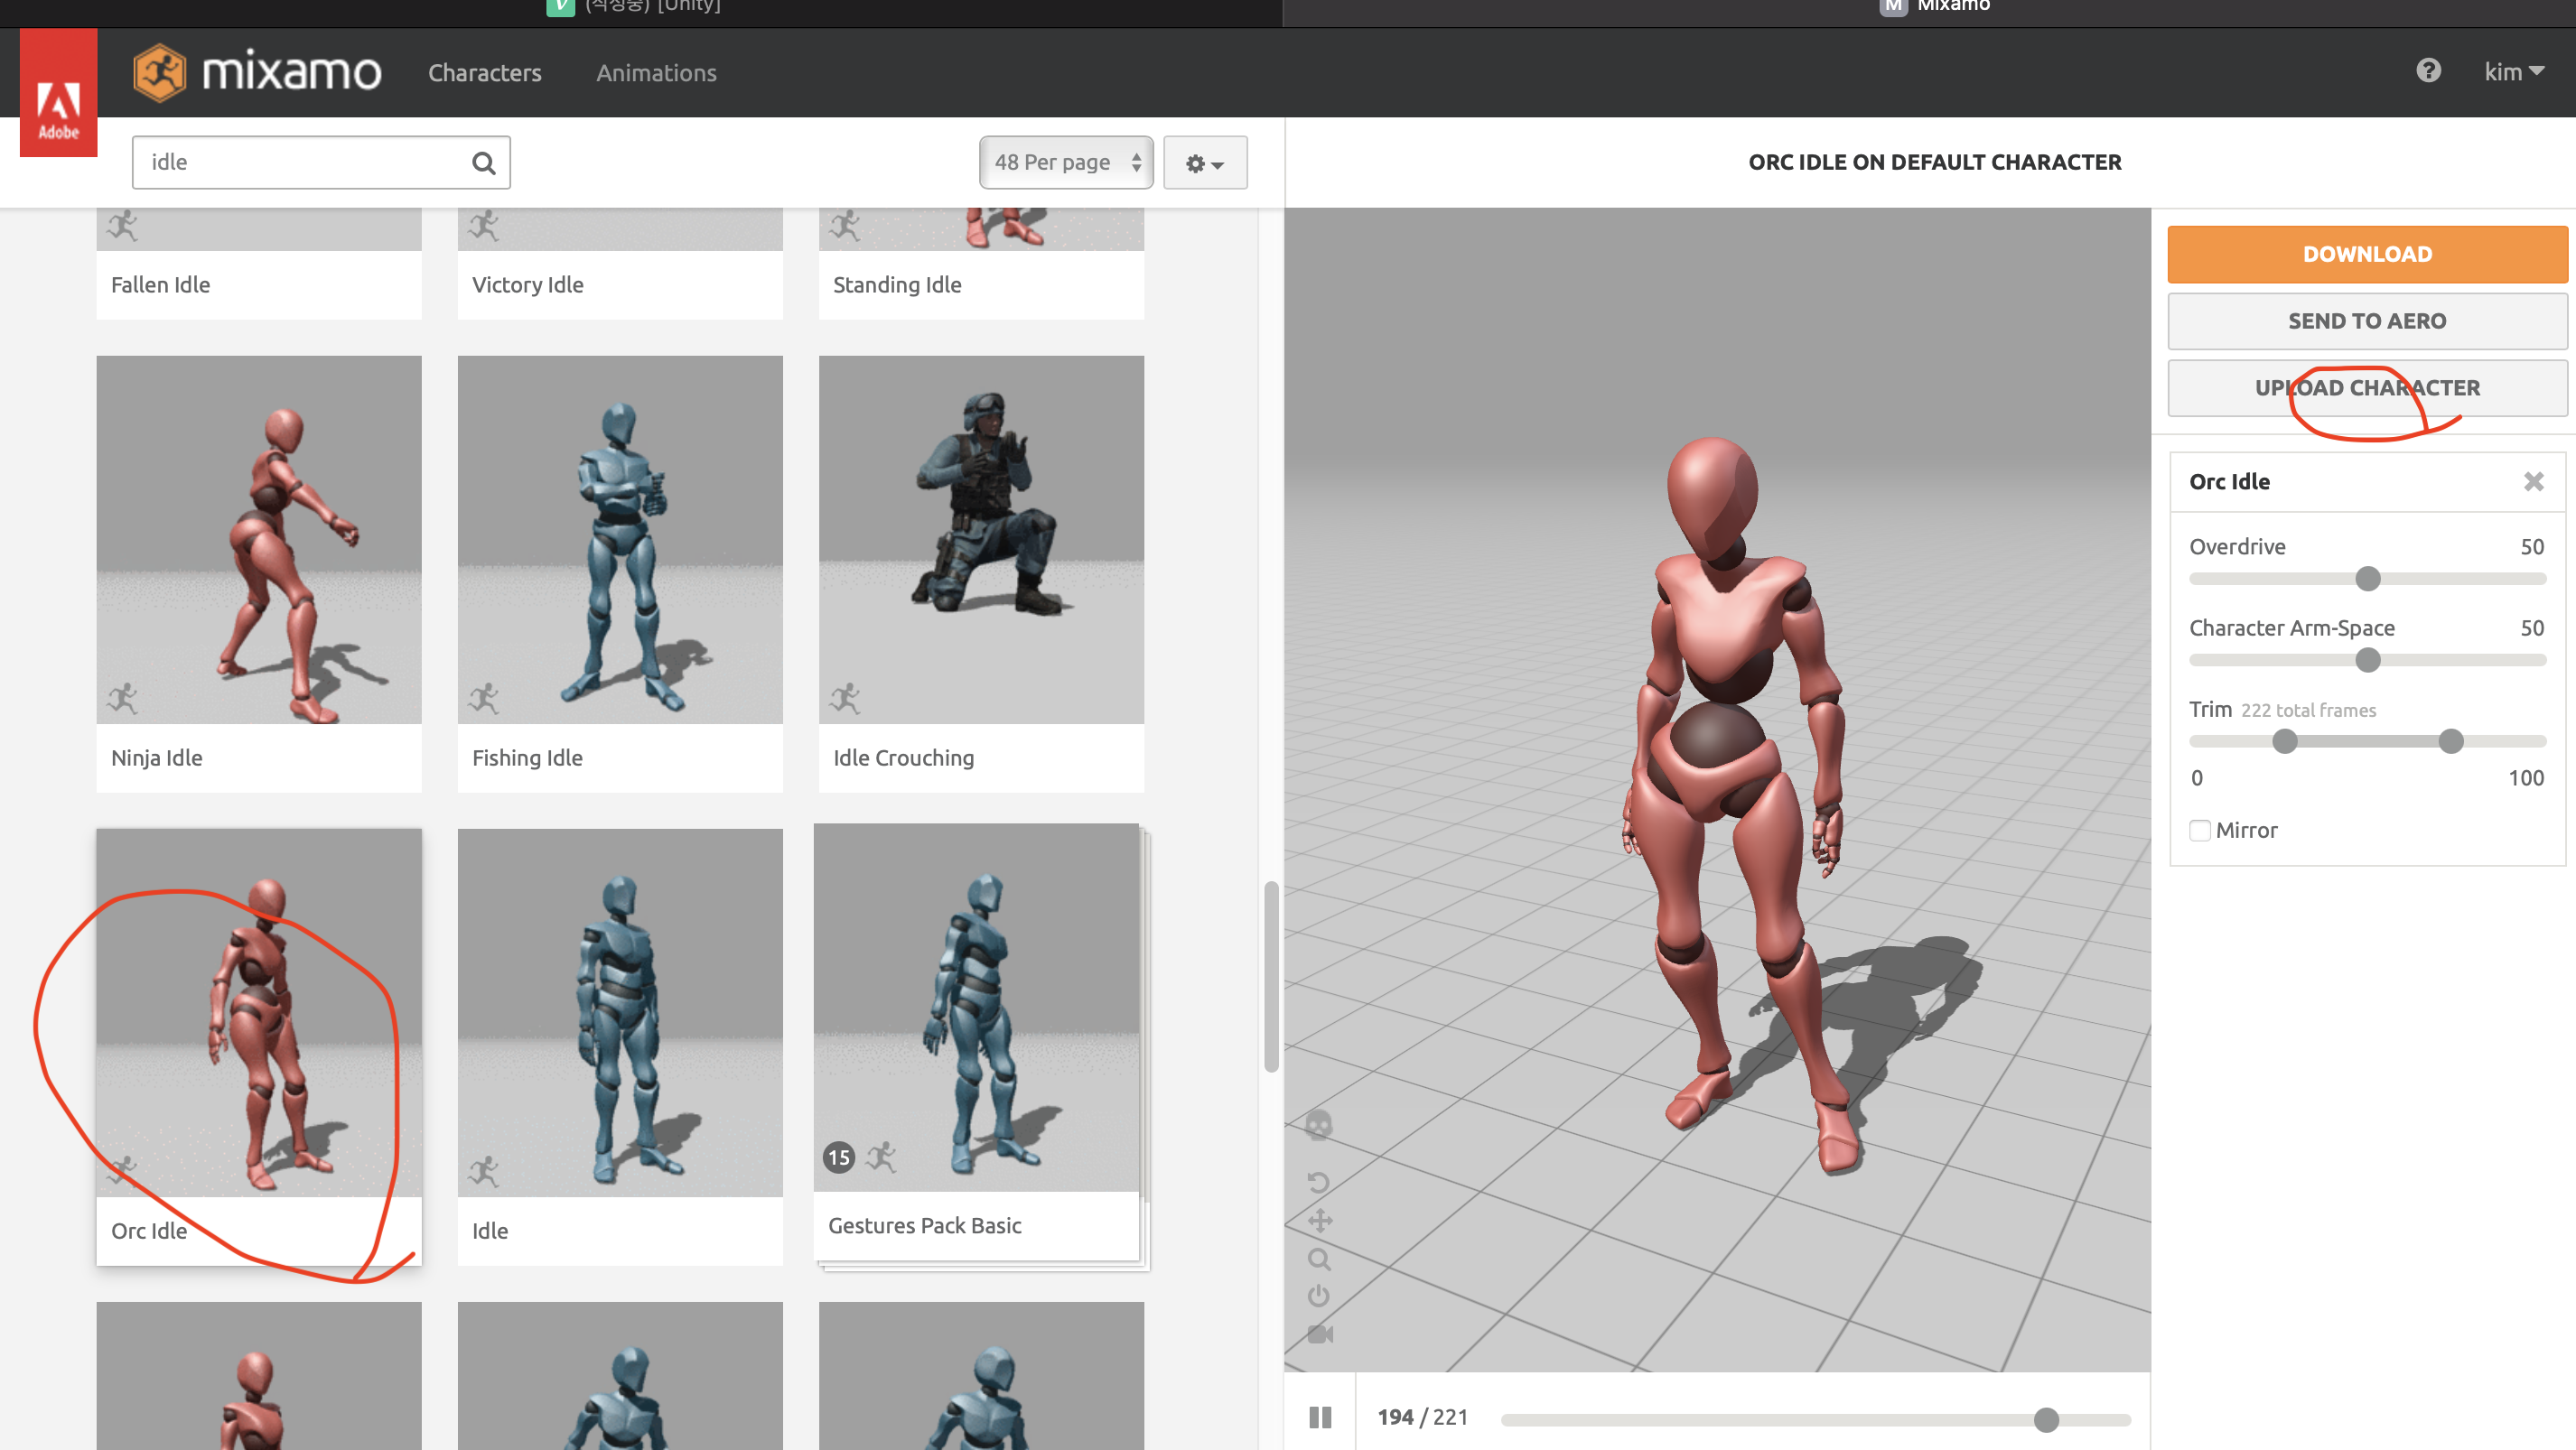
Task: Click the search magnifier icon
Action: tap(484, 163)
